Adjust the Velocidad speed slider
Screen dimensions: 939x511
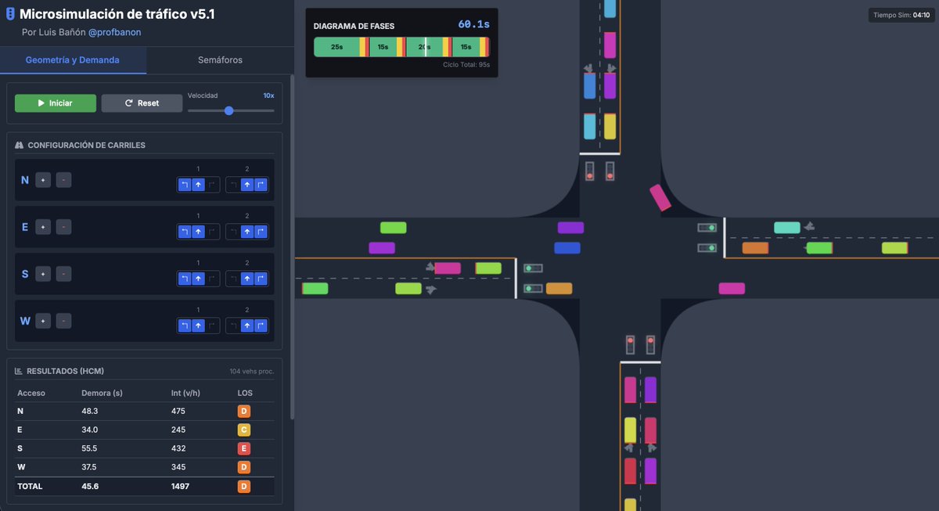(231, 110)
